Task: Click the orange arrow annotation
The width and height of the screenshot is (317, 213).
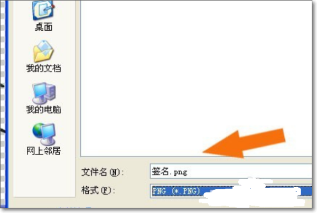Action: click(x=244, y=143)
